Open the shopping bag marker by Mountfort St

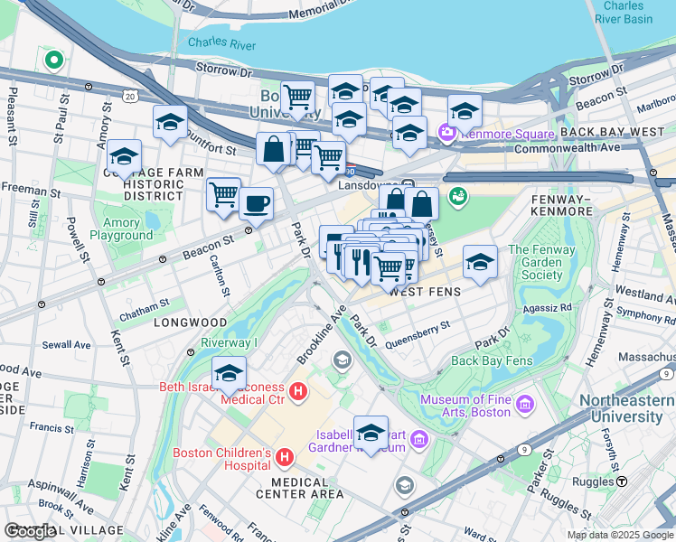273,150
